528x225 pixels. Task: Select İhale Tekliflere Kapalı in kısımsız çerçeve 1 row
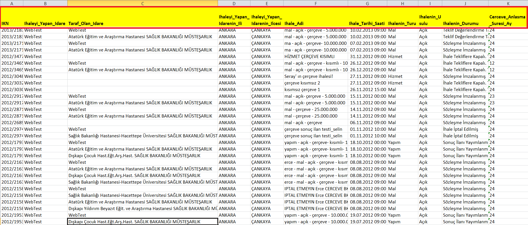465,90
